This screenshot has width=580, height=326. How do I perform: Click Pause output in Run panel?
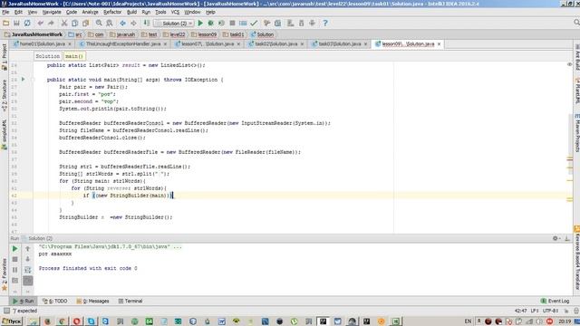click(x=14, y=270)
